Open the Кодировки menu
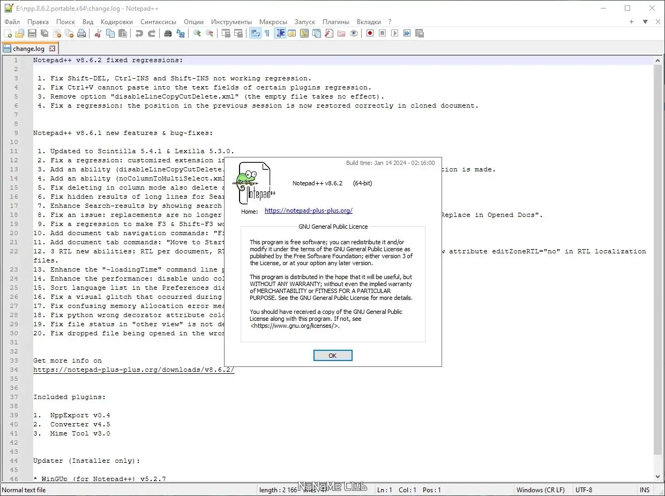The image size is (665, 496). [x=117, y=22]
